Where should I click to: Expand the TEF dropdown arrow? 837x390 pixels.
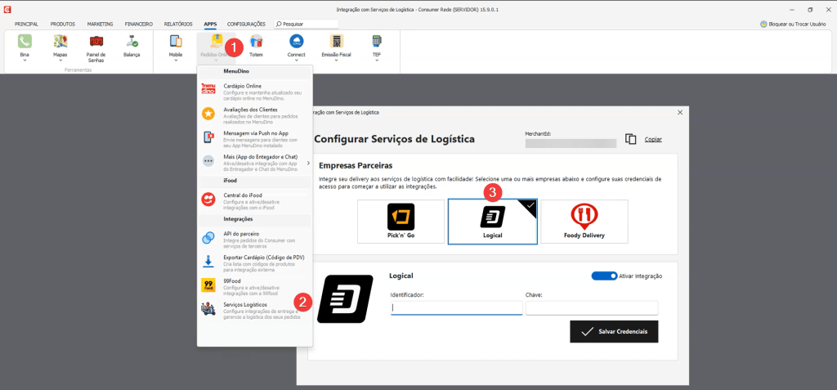coord(376,61)
